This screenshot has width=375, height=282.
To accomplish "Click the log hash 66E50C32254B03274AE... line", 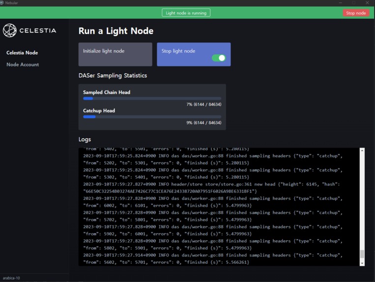I will [170, 191].
